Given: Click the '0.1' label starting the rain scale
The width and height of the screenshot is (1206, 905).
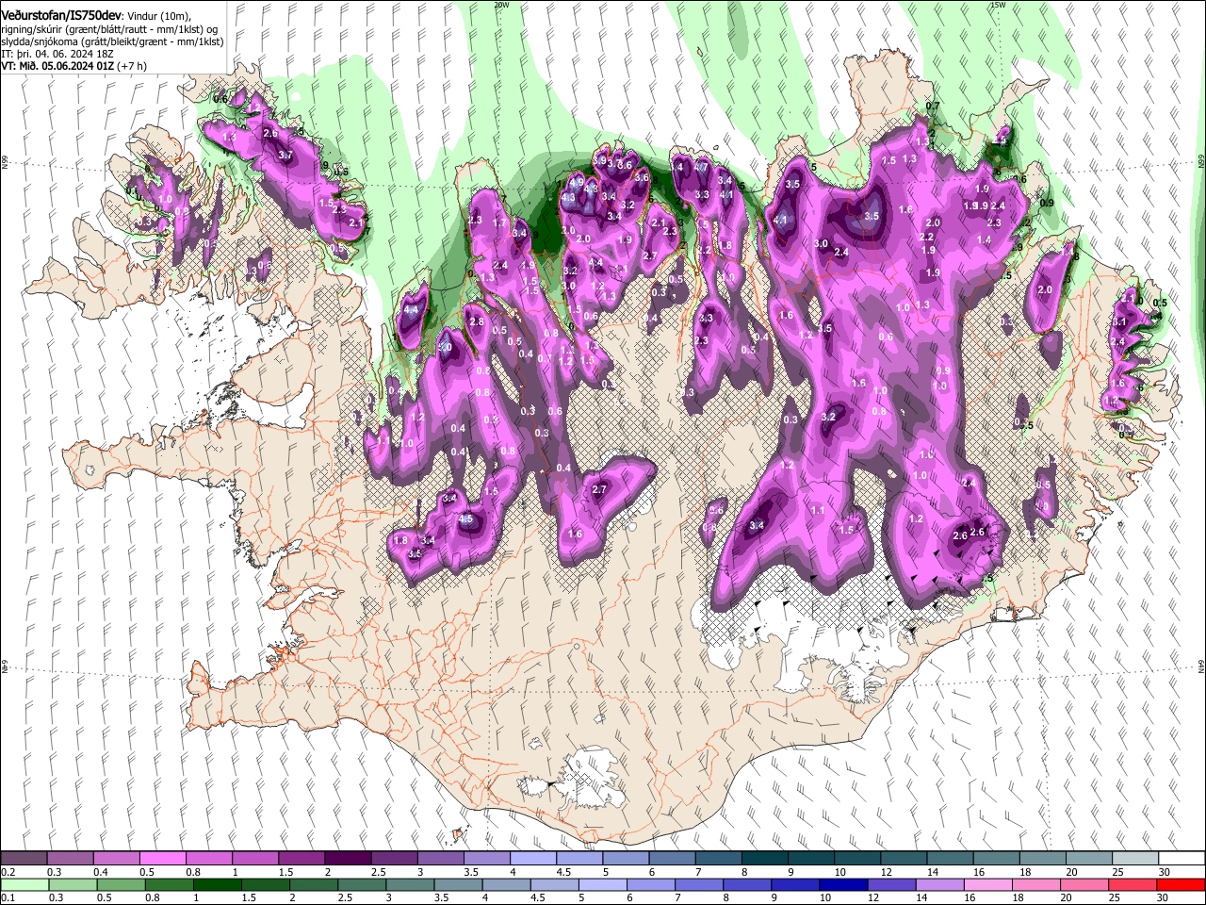Looking at the screenshot, I should click(x=8, y=897).
